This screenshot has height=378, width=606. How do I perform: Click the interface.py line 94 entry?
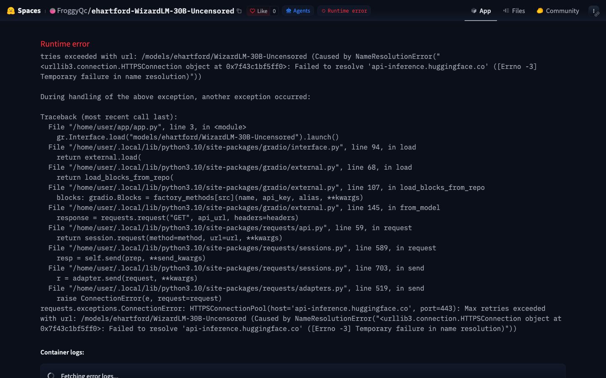tap(232, 147)
